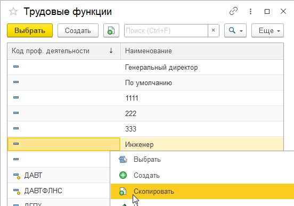Click the row icon next to 1111
The height and width of the screenshot is (206, 294).
point(16,97)
